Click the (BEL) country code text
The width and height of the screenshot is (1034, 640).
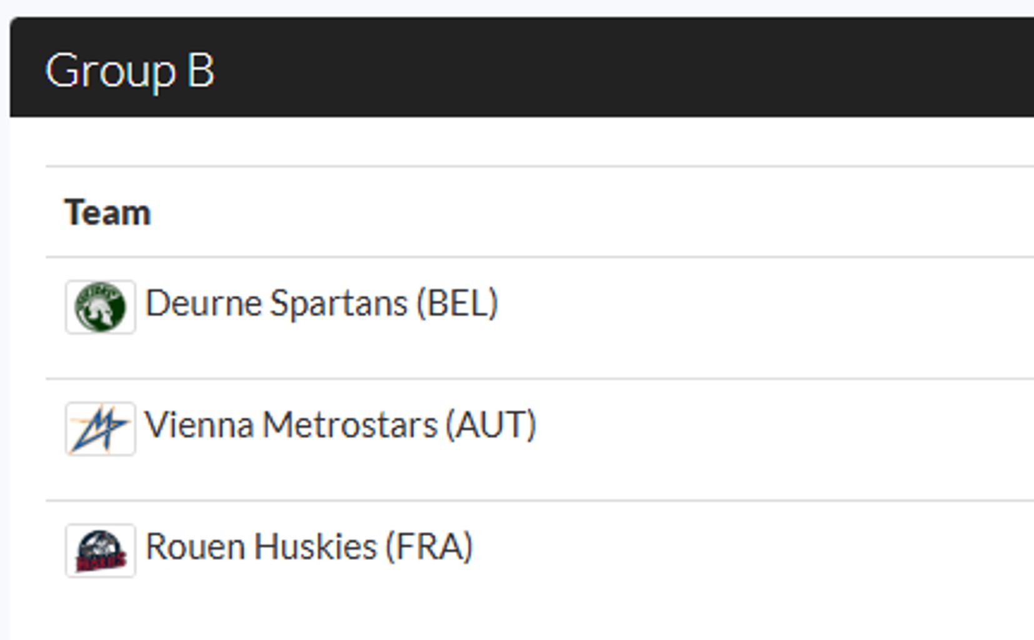(458, 304)
